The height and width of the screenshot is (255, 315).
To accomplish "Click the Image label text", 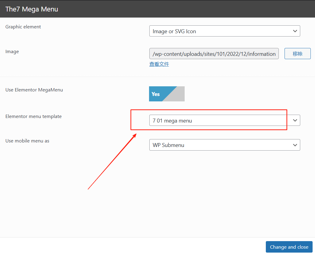I will click(x=12, y=52).
